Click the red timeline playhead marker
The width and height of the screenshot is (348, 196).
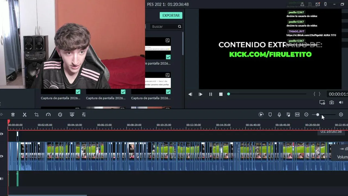click(9, 121)
